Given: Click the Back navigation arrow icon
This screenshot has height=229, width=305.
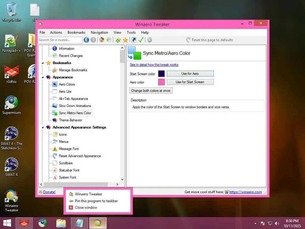Looking at the screenshot, I should [86, 40].
